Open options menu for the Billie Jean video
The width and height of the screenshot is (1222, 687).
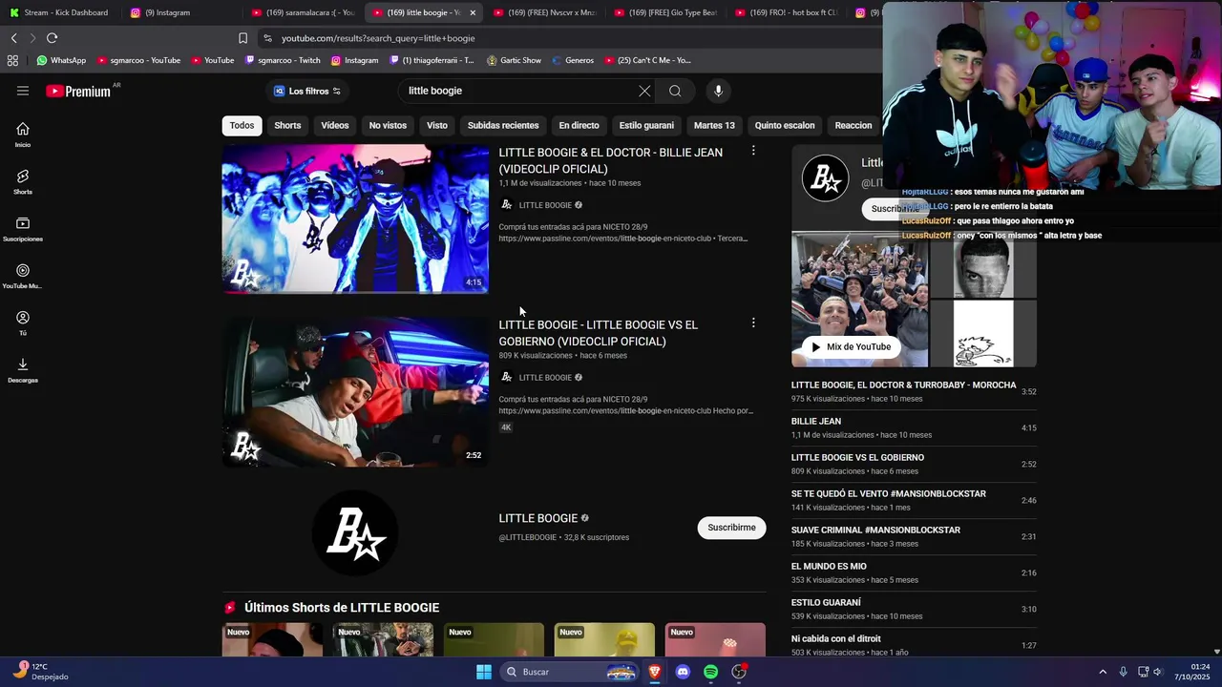coord(753,151)
